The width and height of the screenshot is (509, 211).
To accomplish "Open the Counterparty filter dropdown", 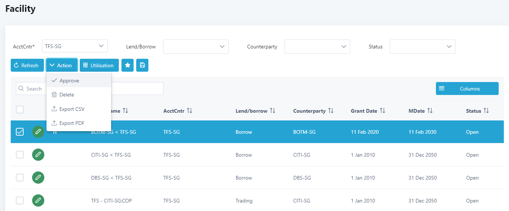I will (x=317, y=47).
